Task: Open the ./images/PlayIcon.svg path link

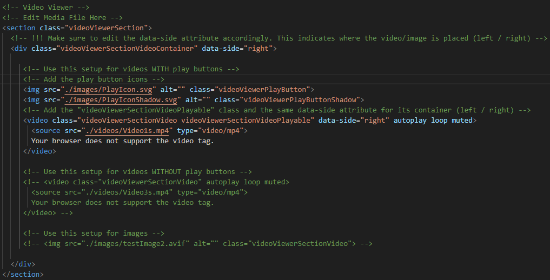Action: point(115,89)
